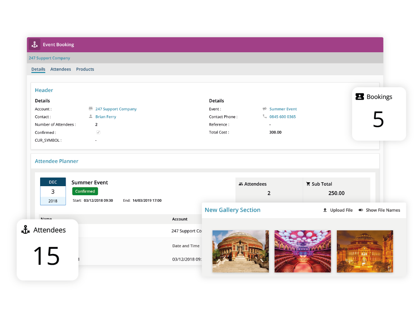Click the Attendee Planner section title
This screenshot has width=414, height=311.
56,161
